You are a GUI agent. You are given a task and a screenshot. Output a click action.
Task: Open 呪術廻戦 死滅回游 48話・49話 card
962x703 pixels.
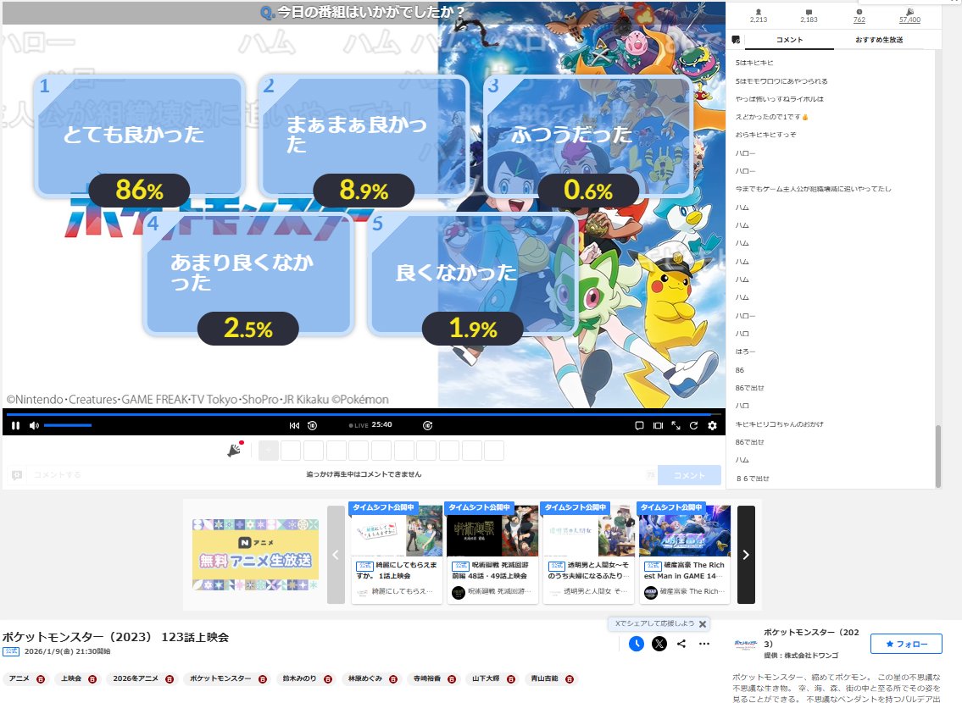click(x=492, y=553)
